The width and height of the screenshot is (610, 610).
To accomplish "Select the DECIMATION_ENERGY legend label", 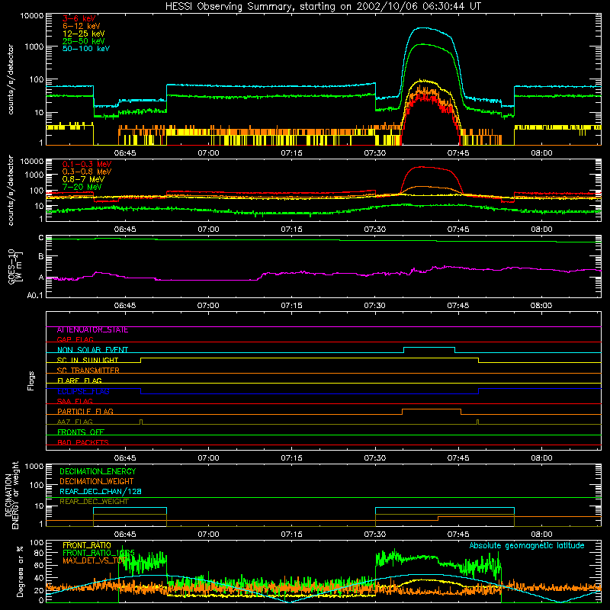I will tap(98, 471).
